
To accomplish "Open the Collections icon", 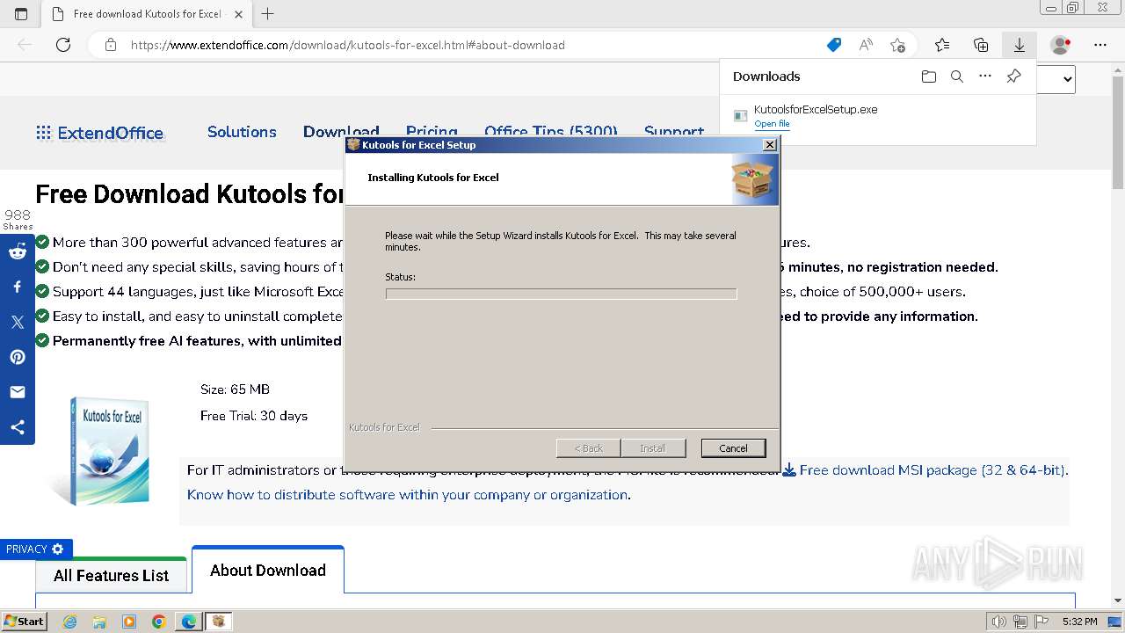I will [x=981, y=45].
